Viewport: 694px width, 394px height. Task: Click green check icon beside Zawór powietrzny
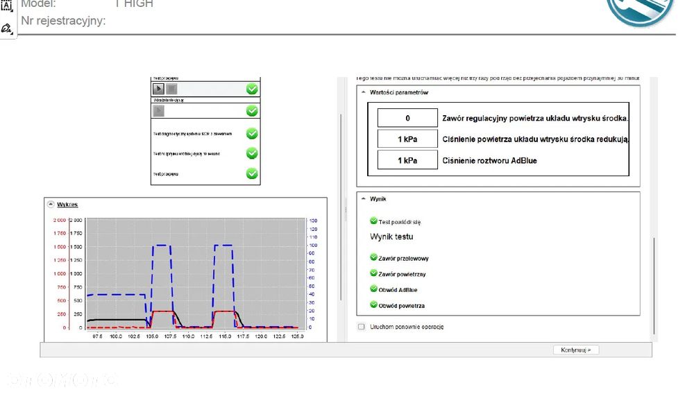pos(373,273)
